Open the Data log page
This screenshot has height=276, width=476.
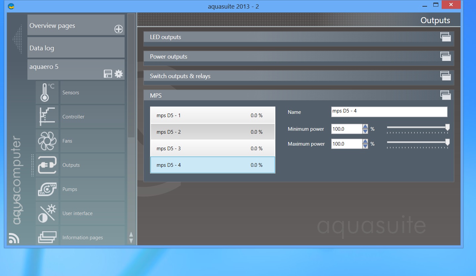coord(76,48)
